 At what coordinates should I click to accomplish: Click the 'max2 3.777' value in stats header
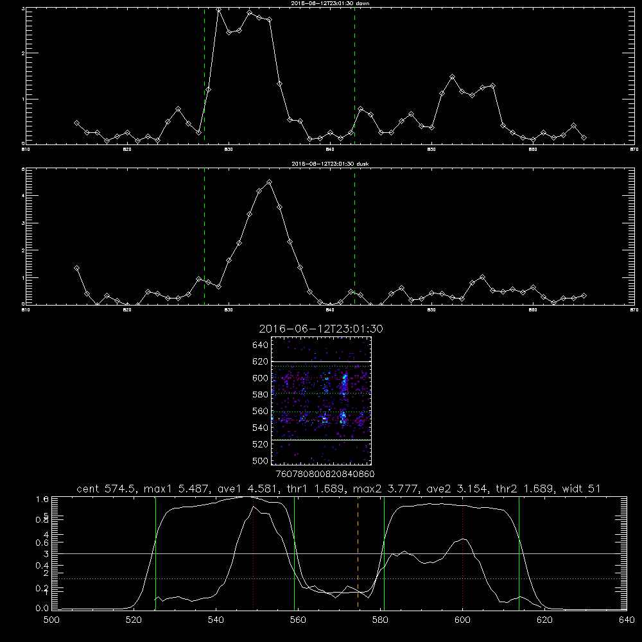tap(385, 489)
